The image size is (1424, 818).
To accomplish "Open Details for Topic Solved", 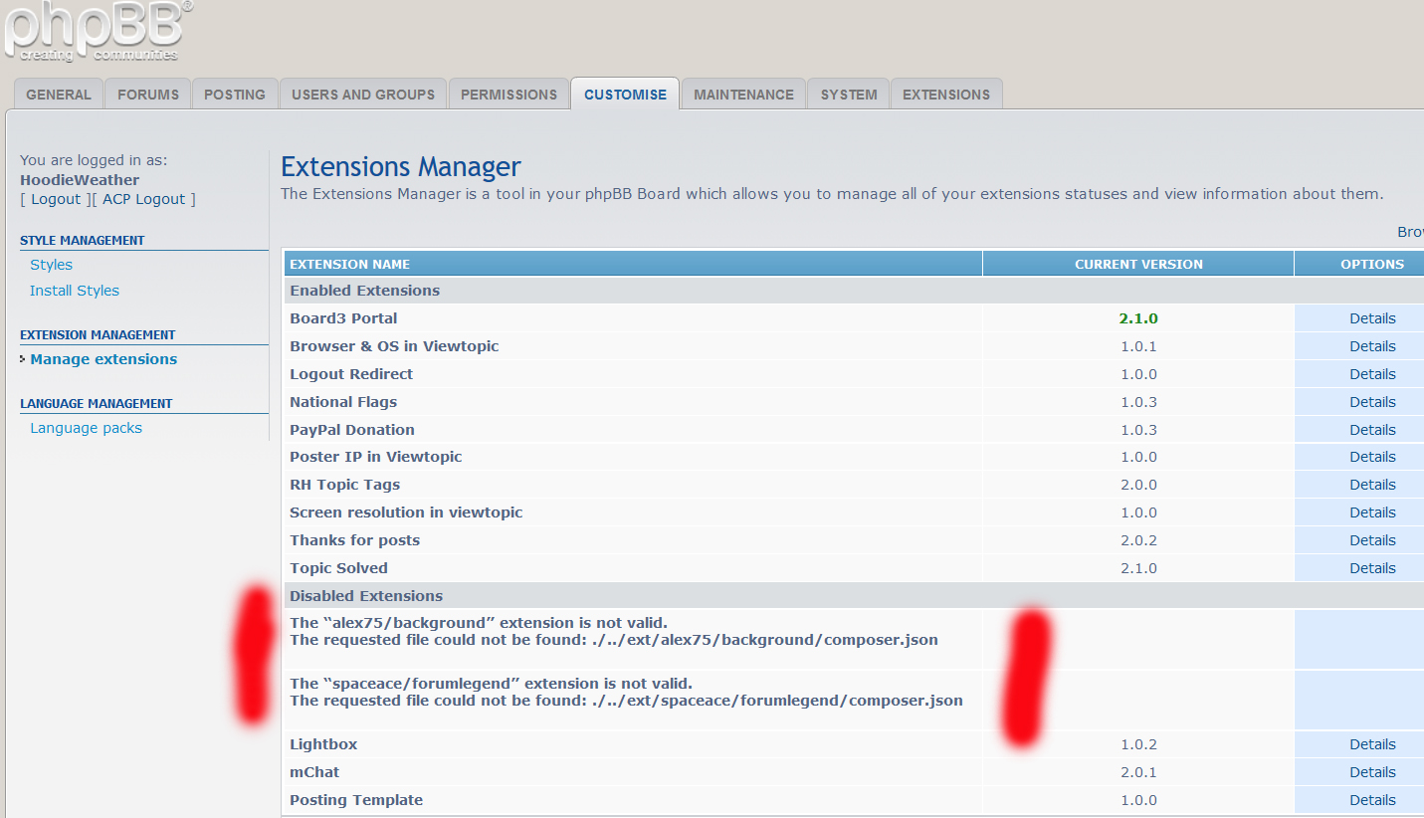I will pos(1372,568).
